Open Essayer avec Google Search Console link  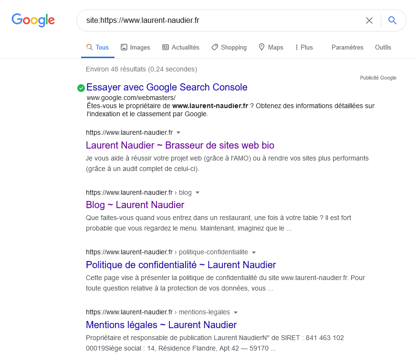coord(167,87)
